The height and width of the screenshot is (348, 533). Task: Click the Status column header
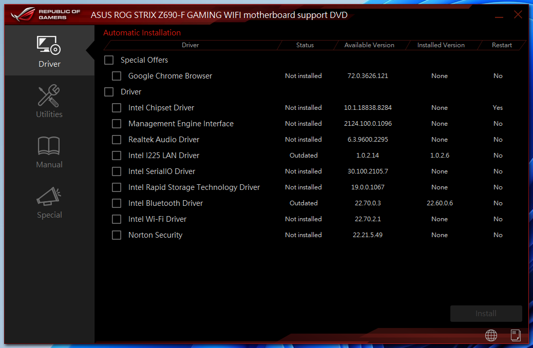pos(305,45)
